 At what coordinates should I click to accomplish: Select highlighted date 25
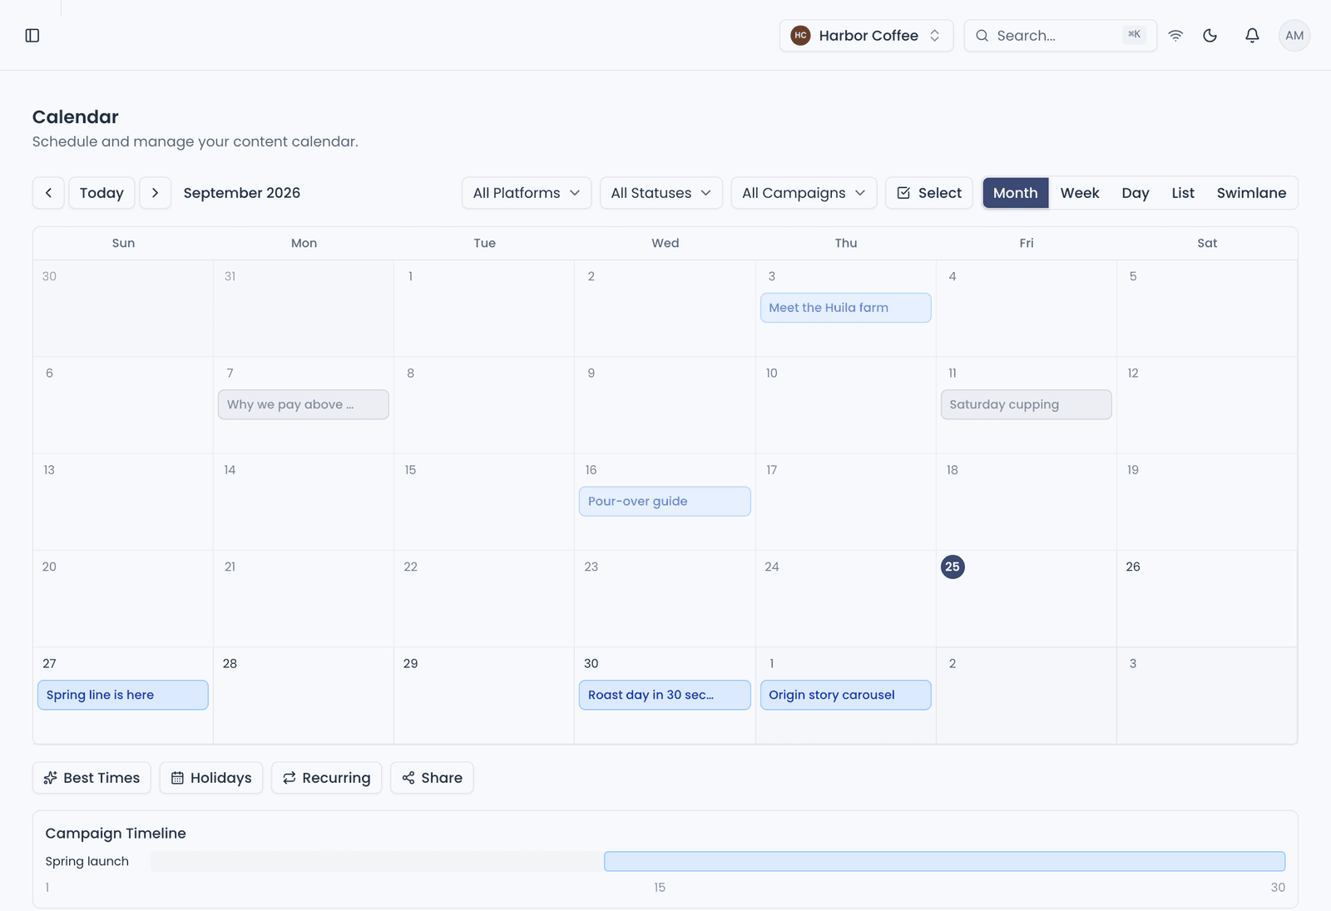coord(952,567)
